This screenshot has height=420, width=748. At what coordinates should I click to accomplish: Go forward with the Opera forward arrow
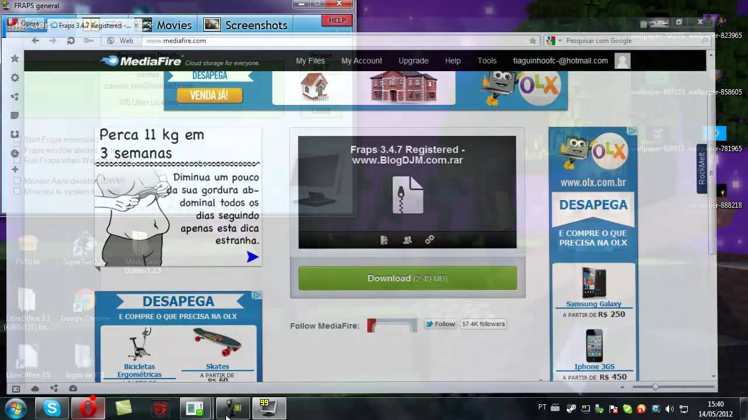[x=53, y=41]
